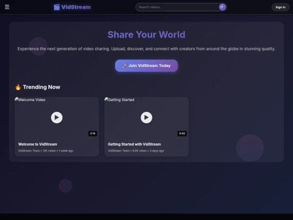Click the Join VidStream Today button

click(146, 66)
